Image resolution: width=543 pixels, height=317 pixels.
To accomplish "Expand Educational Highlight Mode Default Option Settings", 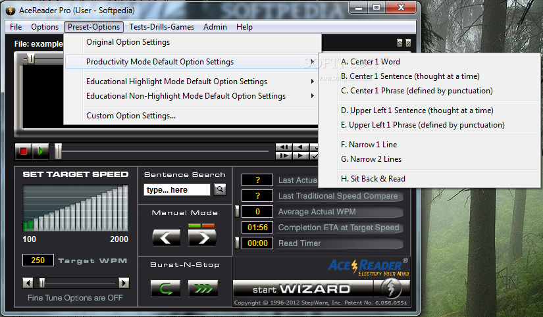I will 191,82.
